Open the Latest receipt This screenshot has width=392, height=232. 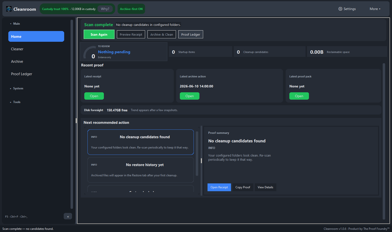coord(94,96)
